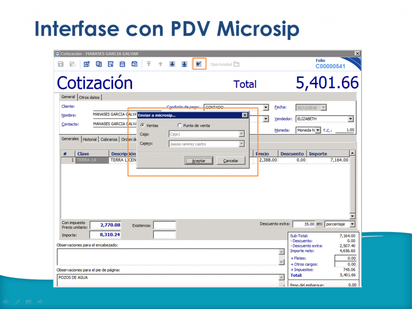Click the Importe value 8,310.24
This screenshot has height=309, width=412.
(x=105, y=235)
